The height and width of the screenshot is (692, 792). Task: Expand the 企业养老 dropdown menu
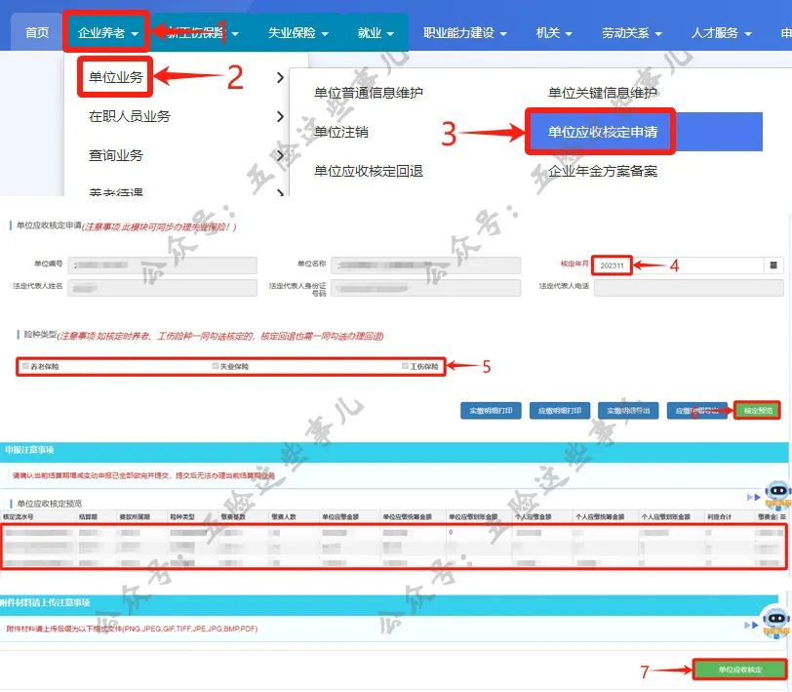pos(107,33)
